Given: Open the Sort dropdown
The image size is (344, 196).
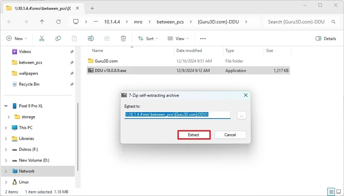Looking at the screenshot, I should pyautogui.click(x=148, y=38).
